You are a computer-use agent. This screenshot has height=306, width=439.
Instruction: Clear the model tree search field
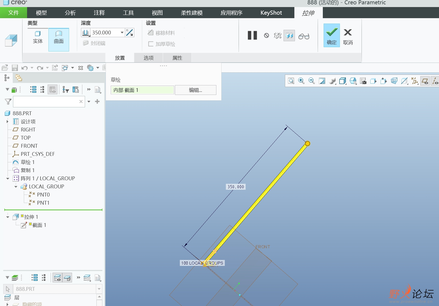point(81,102)
